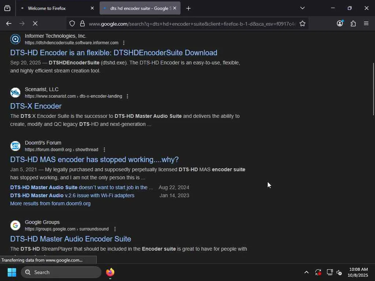Select the dts hd encoder suite tab
This screenshot has height=281, width=375.
(140, 8)
